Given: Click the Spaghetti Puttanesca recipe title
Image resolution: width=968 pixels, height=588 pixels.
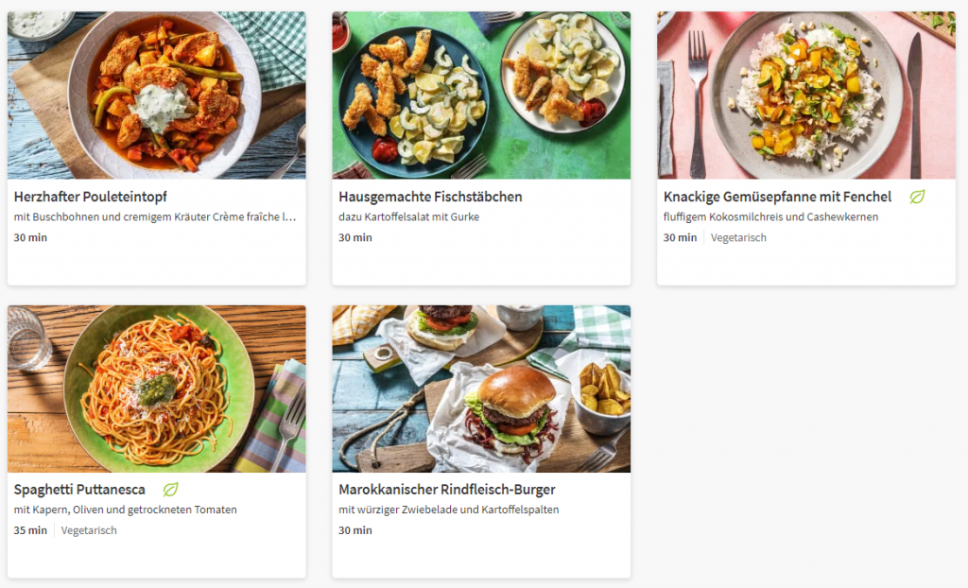Looking at the screenshot, I should coord(79,490).
